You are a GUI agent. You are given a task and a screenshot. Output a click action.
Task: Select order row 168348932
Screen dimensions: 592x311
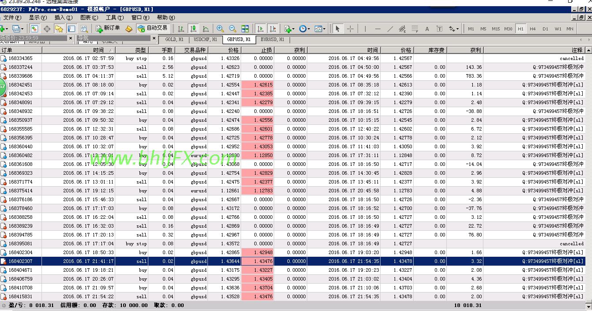point(292,111)
